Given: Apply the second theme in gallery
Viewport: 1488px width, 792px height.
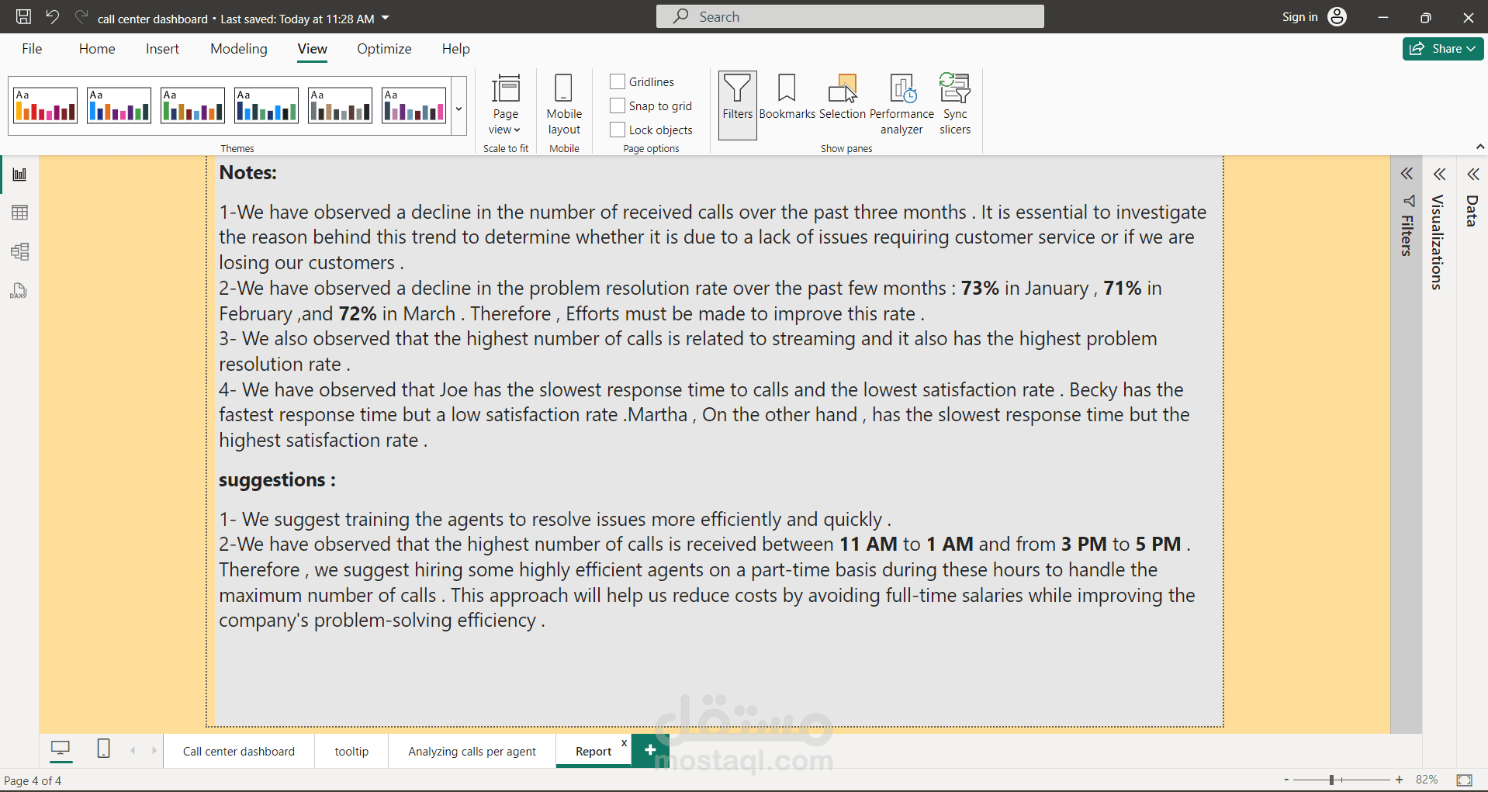Looking at the screenshot, I should (x=119, y=105).
